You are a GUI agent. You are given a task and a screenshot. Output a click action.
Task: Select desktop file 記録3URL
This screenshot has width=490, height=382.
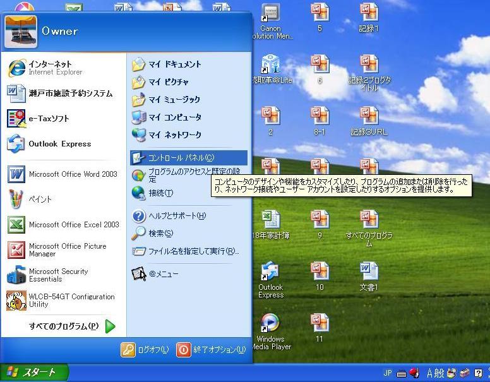(x=369, y=121)
